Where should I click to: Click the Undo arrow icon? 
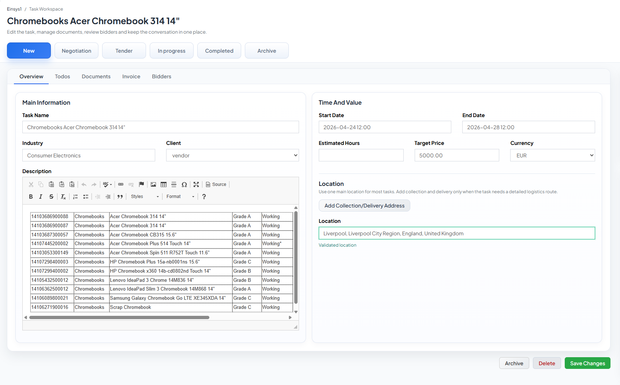(x=84, y=184)
